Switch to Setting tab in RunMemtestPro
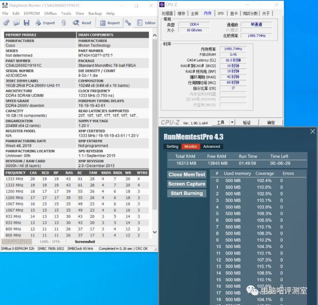Image resolution: width=318 pixels, height=305 pixels. point(172,146)
